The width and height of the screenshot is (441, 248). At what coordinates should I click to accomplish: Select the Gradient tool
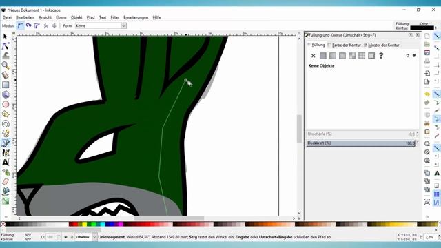[x=6, y=201]
